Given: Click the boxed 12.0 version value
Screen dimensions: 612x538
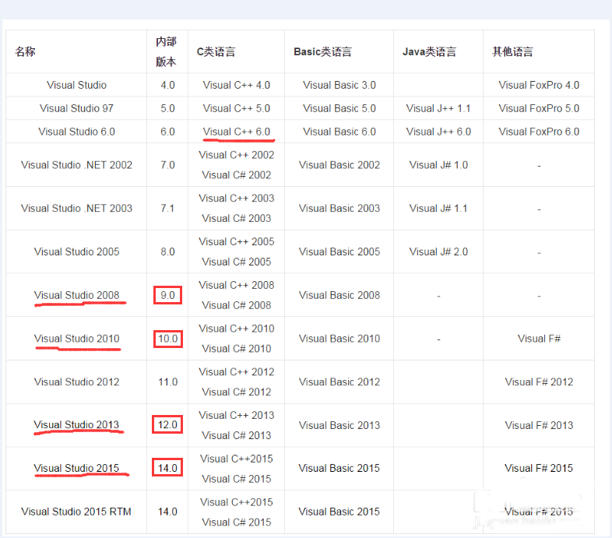Looking at the screenshot, I should [x=168, y=425].
